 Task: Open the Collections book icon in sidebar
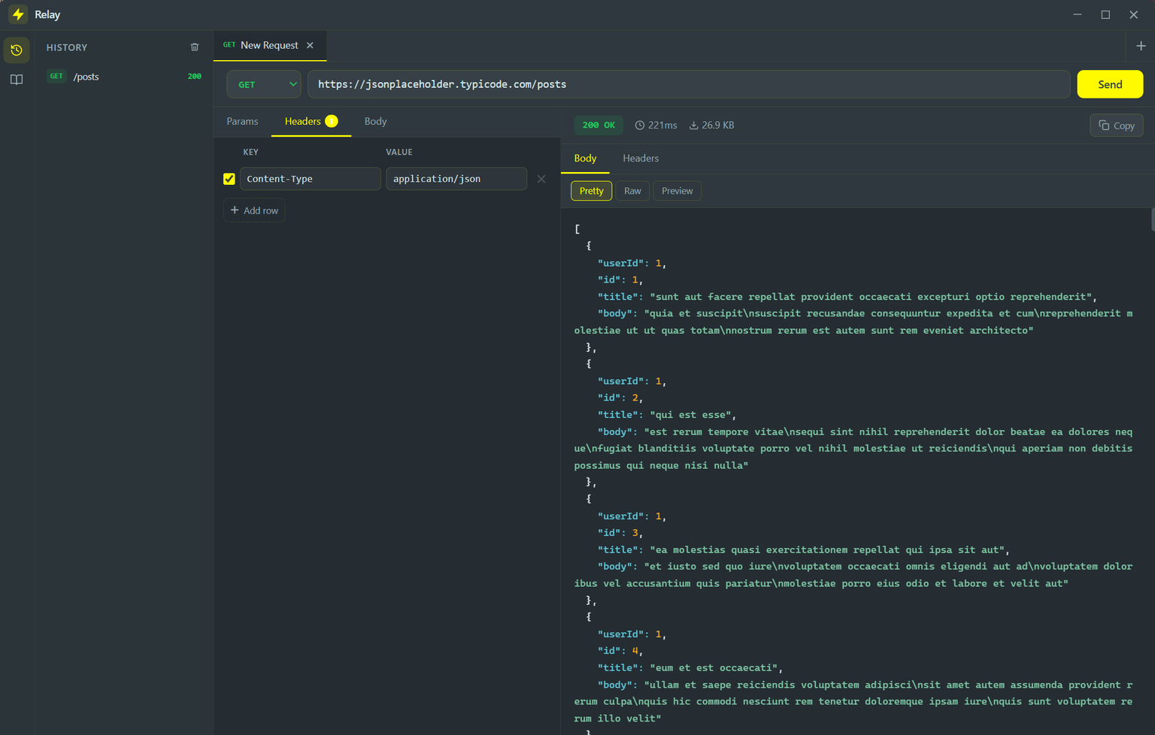pos(17,80)
